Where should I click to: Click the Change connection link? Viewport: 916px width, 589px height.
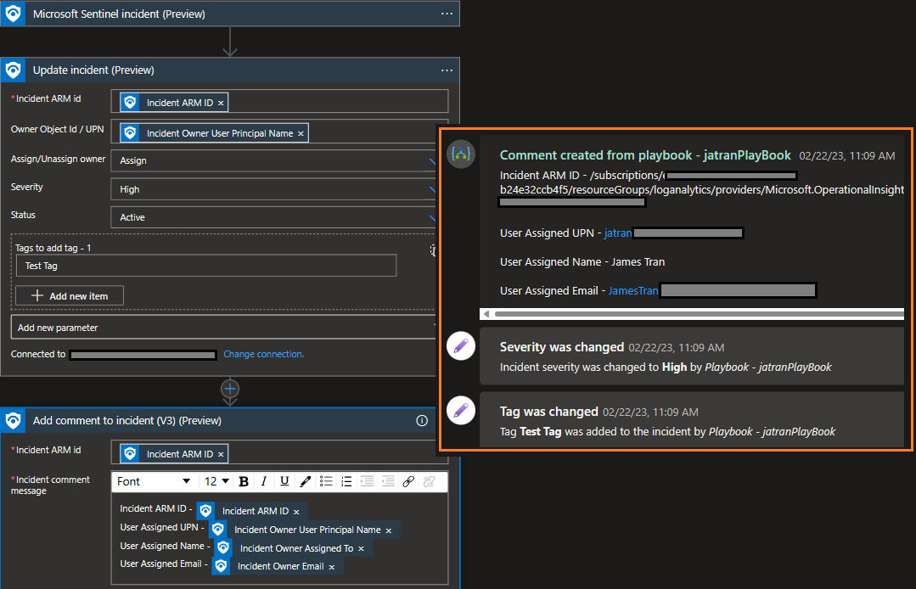click(263, 354)
